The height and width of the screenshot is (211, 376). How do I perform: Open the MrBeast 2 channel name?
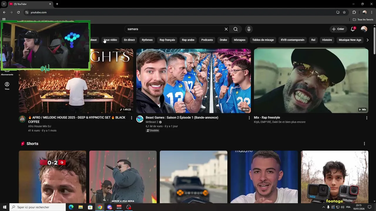point(152,122)
